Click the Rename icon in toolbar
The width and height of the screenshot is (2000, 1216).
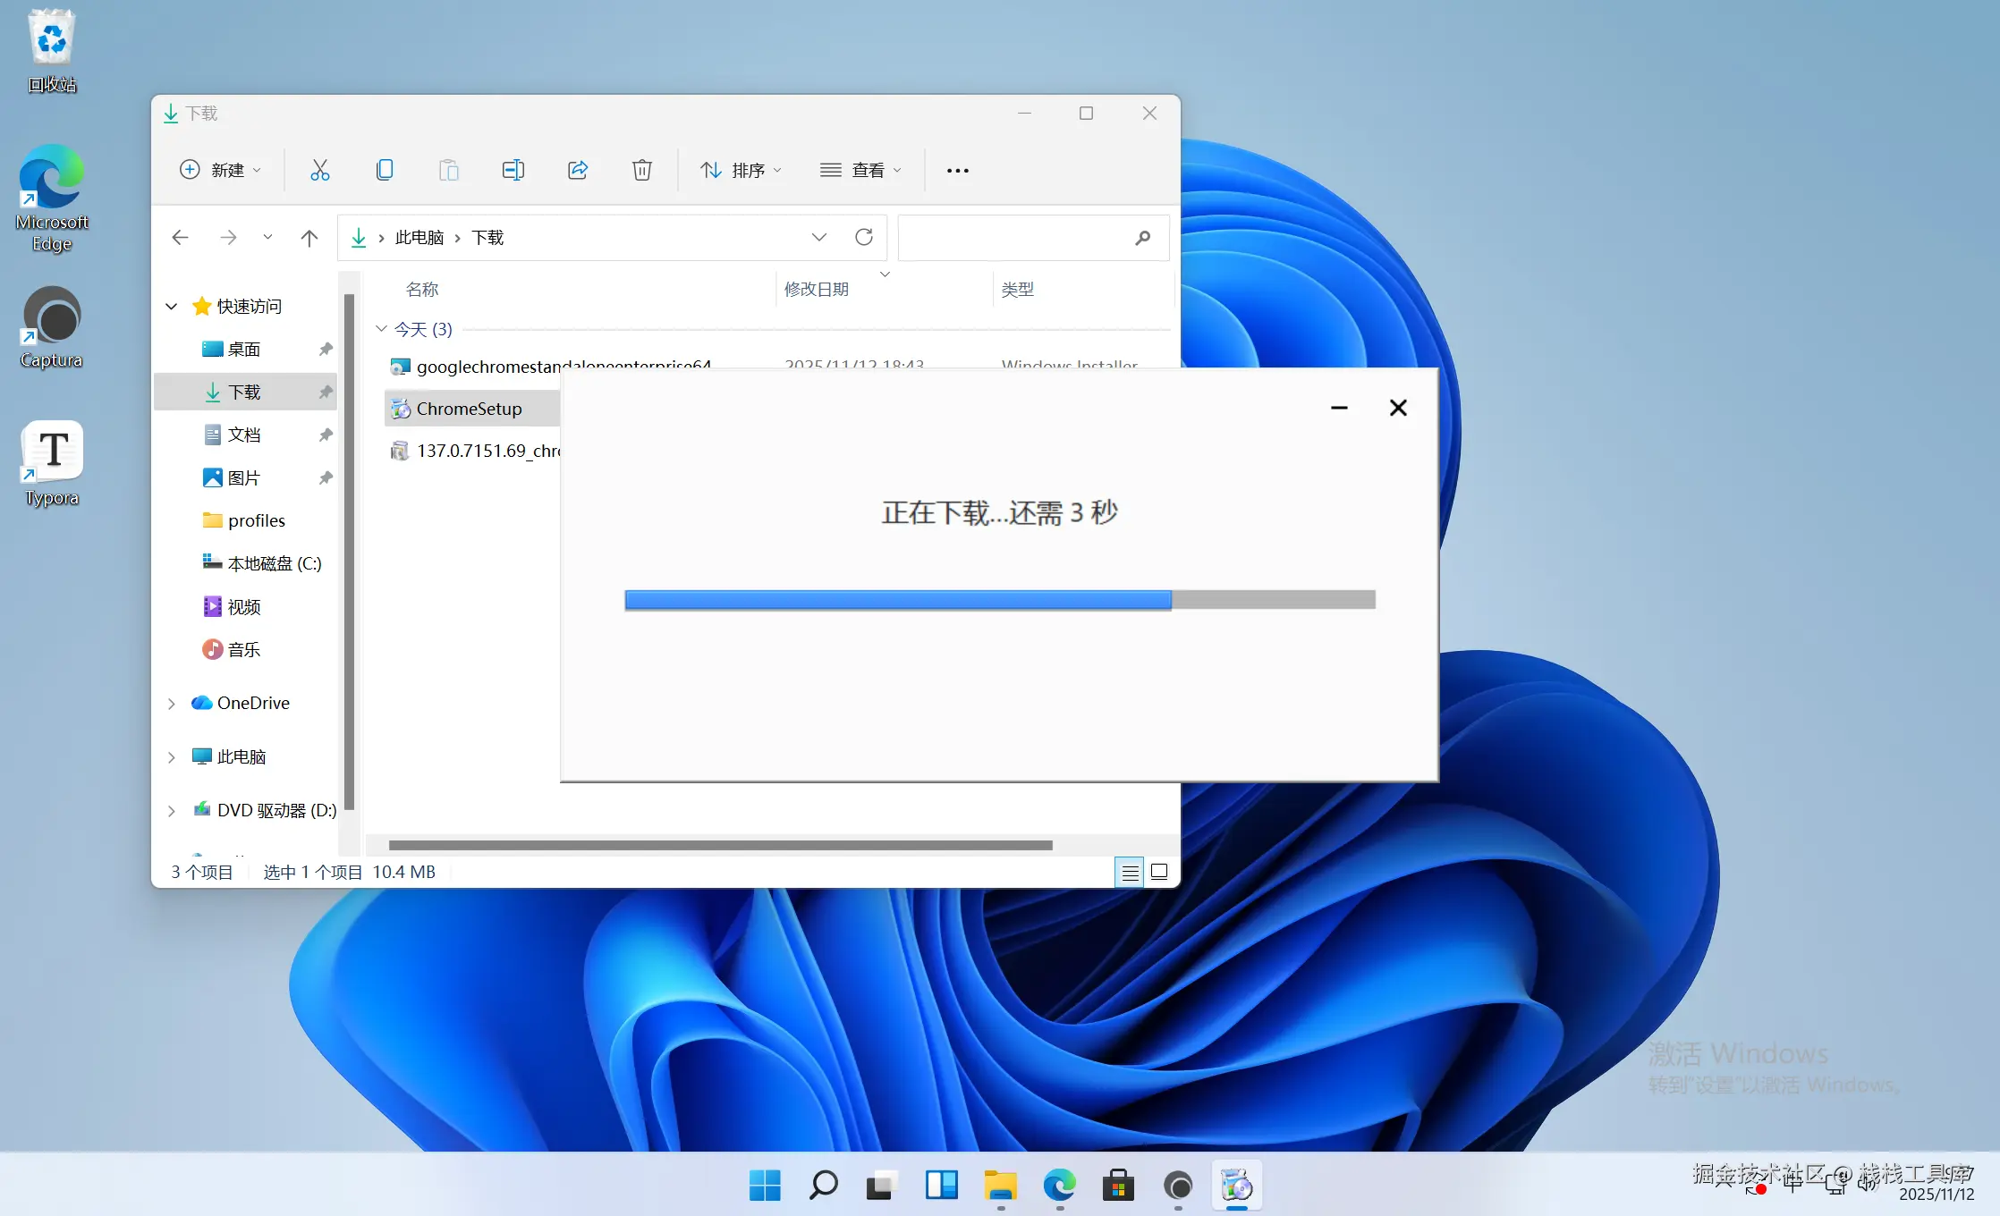pyautogui.click(x=513, y=170)
